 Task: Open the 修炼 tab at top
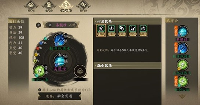(x=31, y=6)
